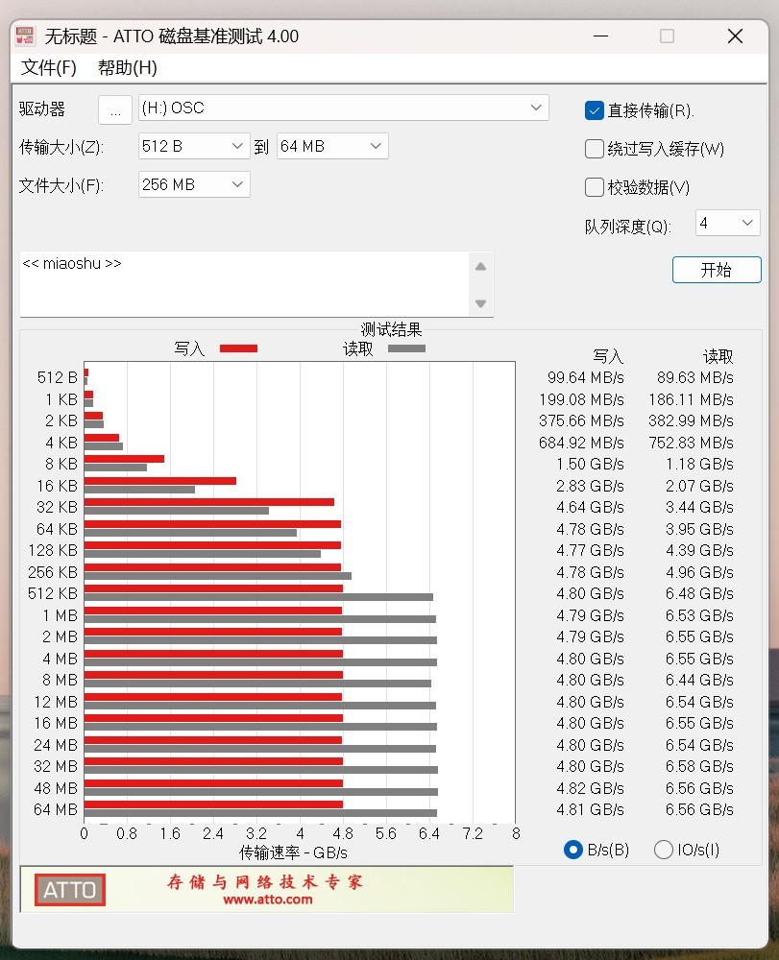Open the 512 B transfer size dropdown
779x960 pixels.
194,146
